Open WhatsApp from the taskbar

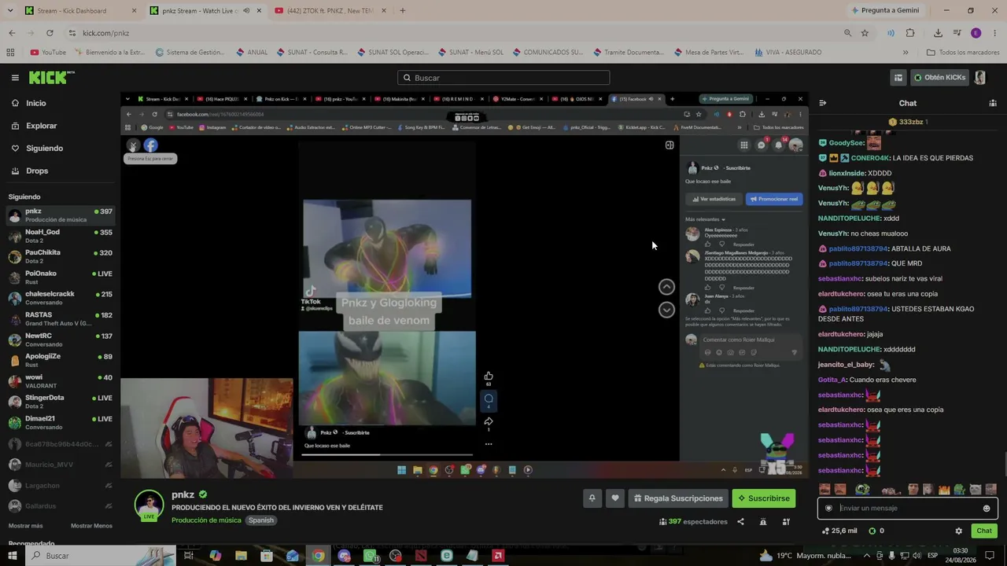370,556
